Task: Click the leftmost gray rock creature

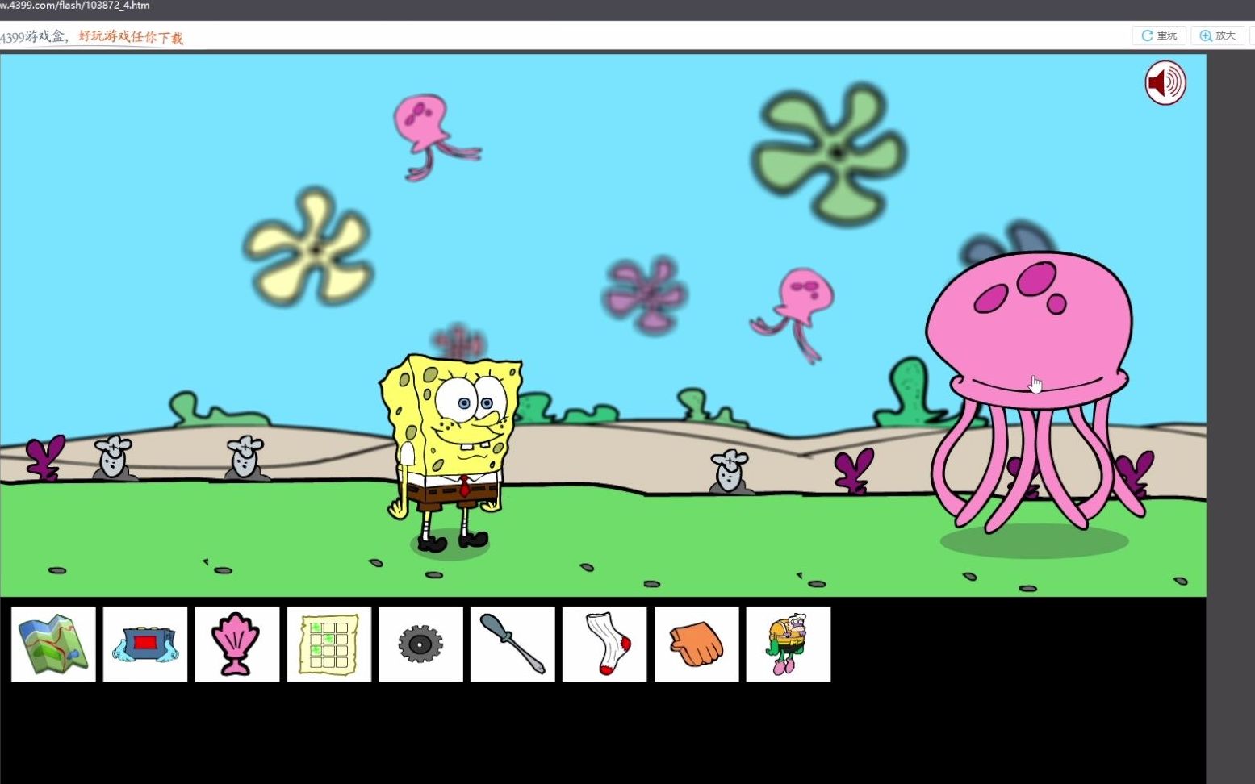Action: point(114,457)
